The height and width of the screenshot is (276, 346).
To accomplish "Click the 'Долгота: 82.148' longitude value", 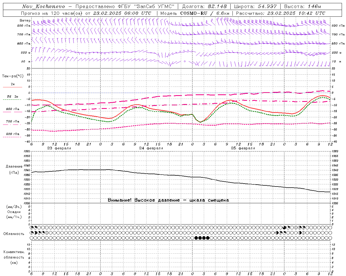I will 204,6.
